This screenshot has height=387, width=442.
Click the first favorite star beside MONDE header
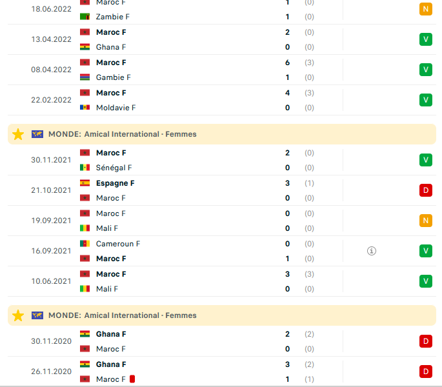pos(18,134)
